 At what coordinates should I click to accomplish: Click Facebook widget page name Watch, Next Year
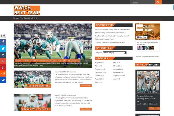click(x=149, y=26)
